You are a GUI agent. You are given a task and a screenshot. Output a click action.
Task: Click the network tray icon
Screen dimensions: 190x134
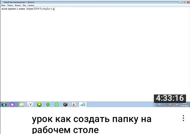[174, 105]
